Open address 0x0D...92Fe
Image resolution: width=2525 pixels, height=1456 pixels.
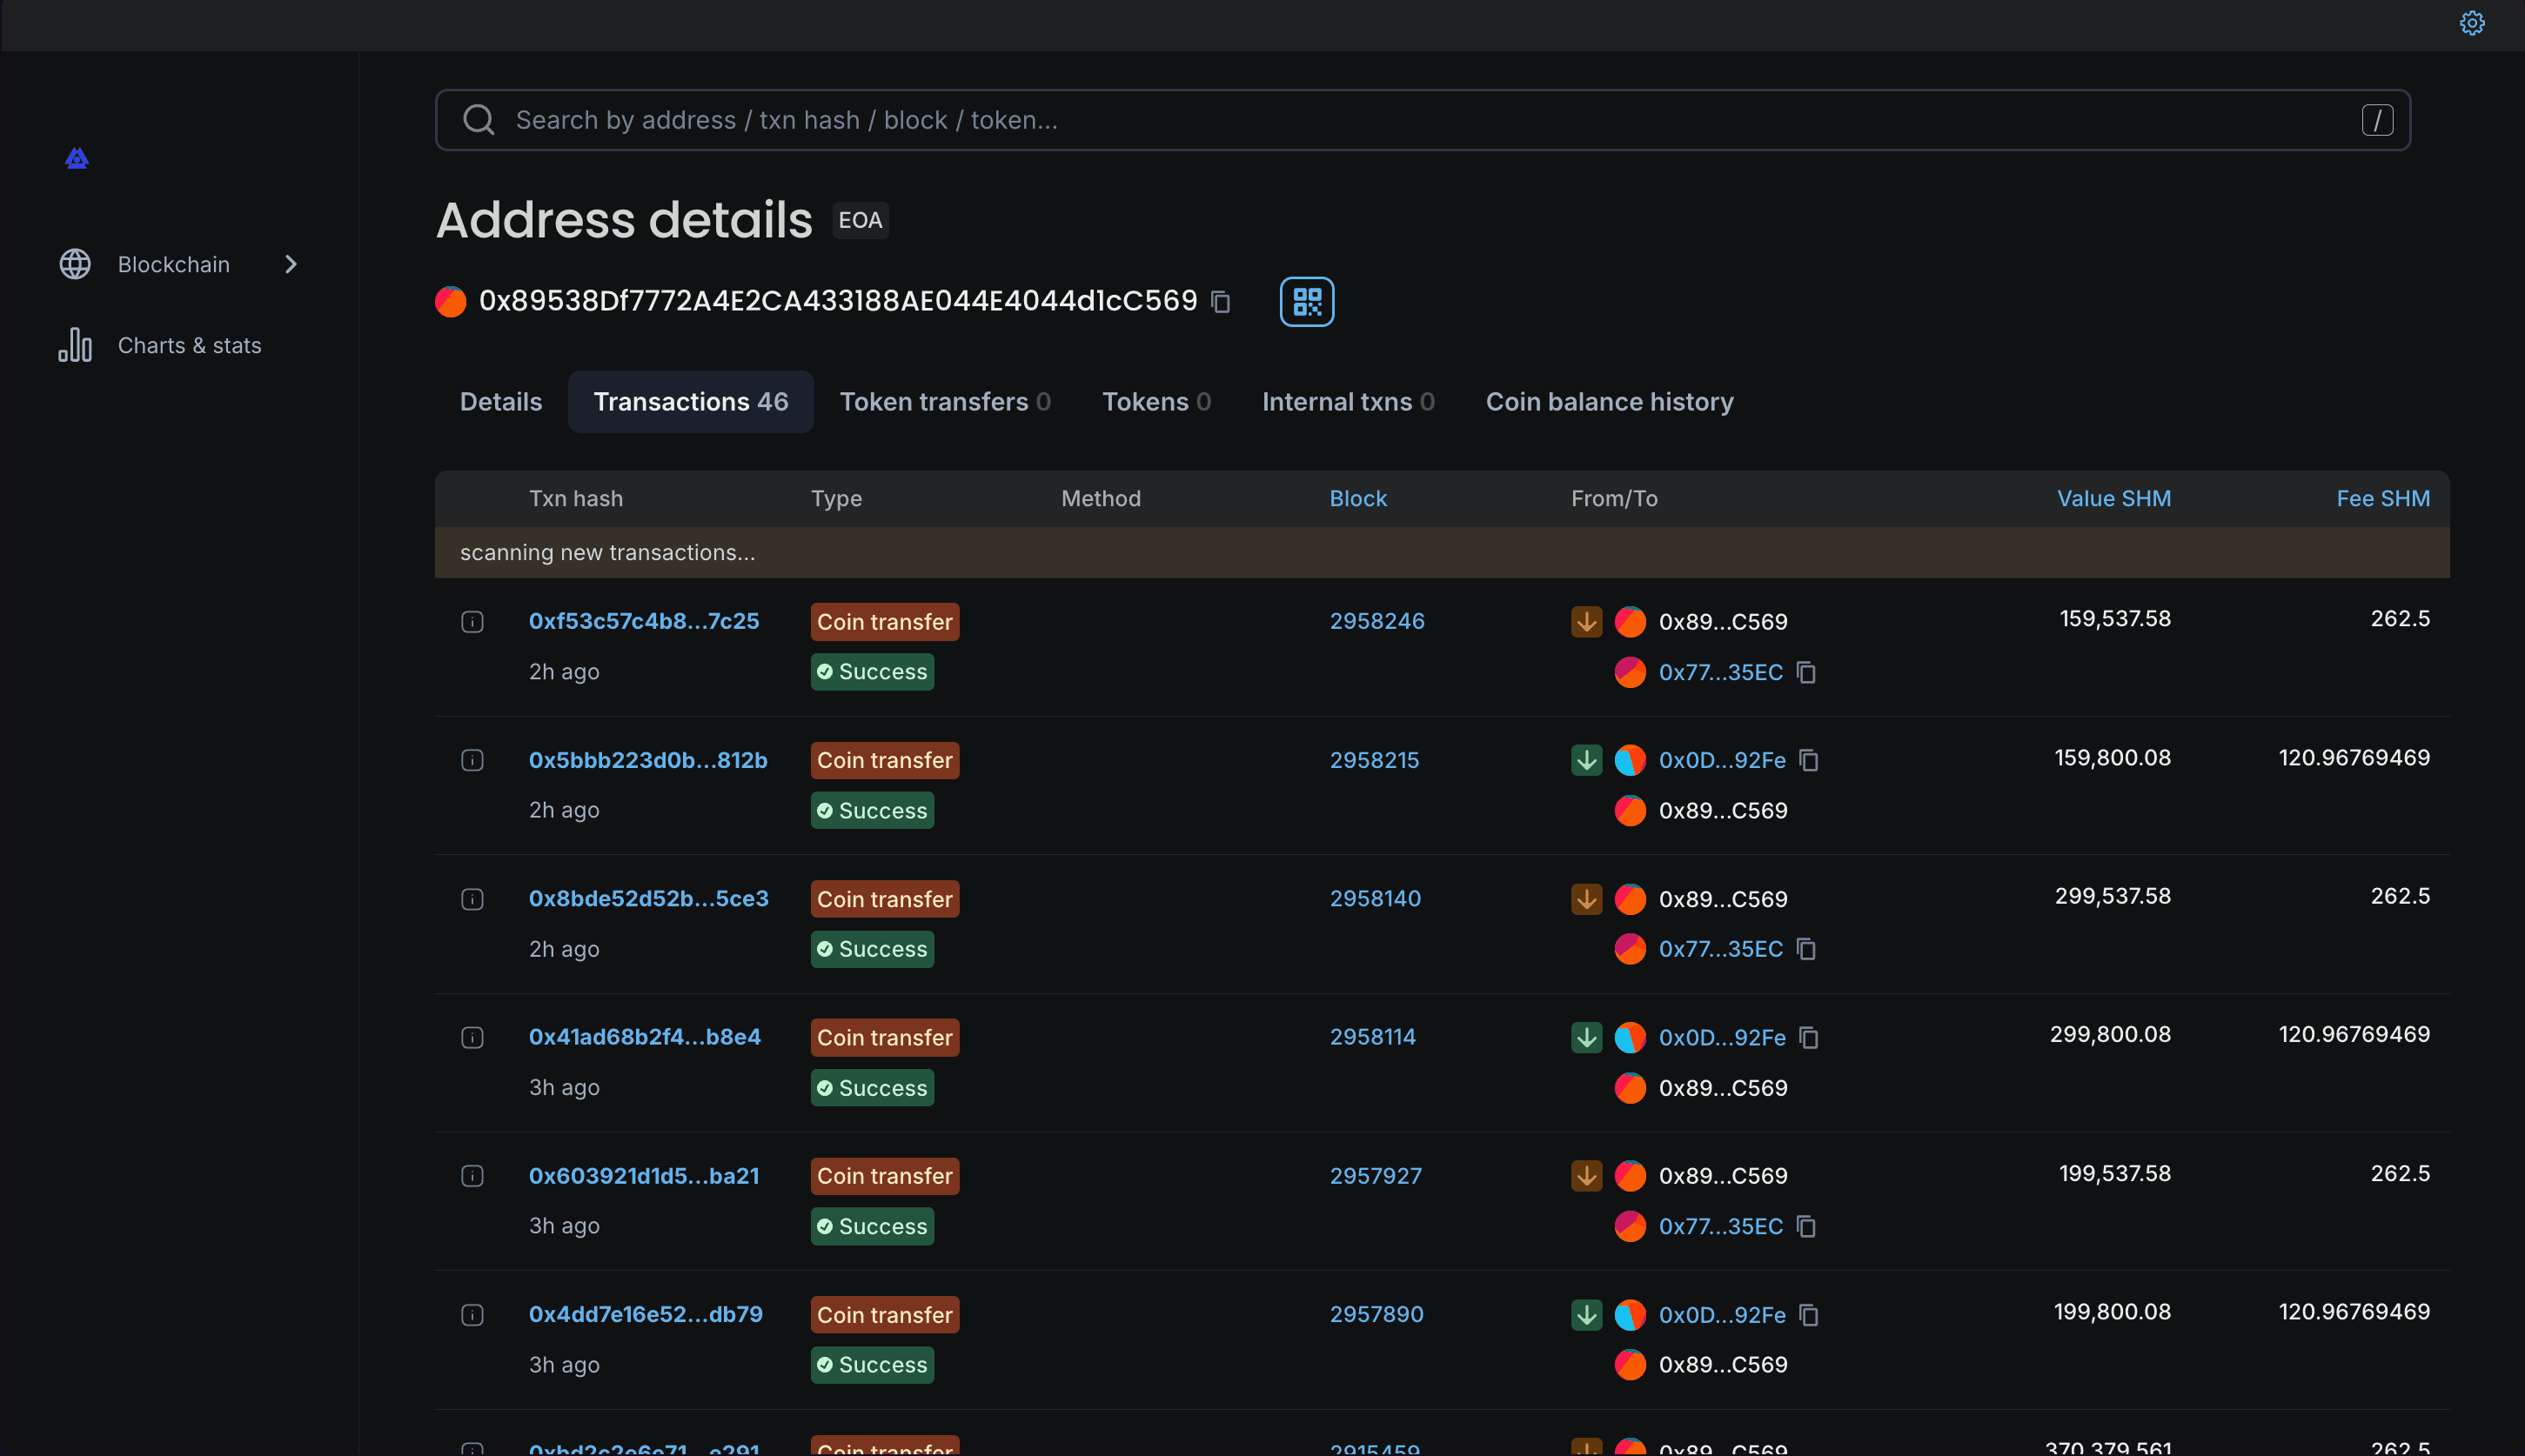pos(1722,760)
